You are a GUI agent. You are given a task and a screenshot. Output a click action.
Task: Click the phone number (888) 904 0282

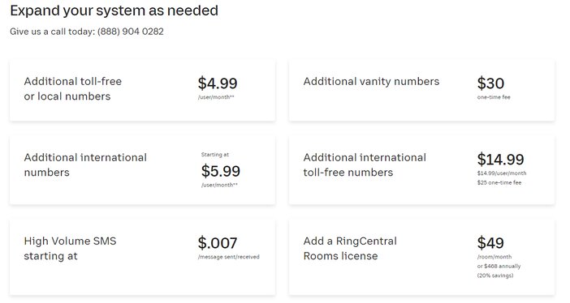131,32
